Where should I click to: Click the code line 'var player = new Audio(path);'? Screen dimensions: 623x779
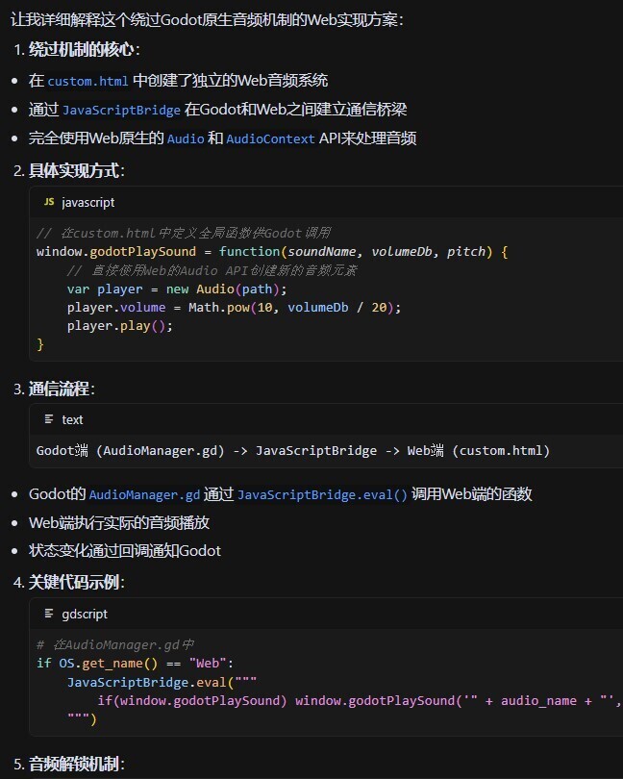click(x=177, y=289)
